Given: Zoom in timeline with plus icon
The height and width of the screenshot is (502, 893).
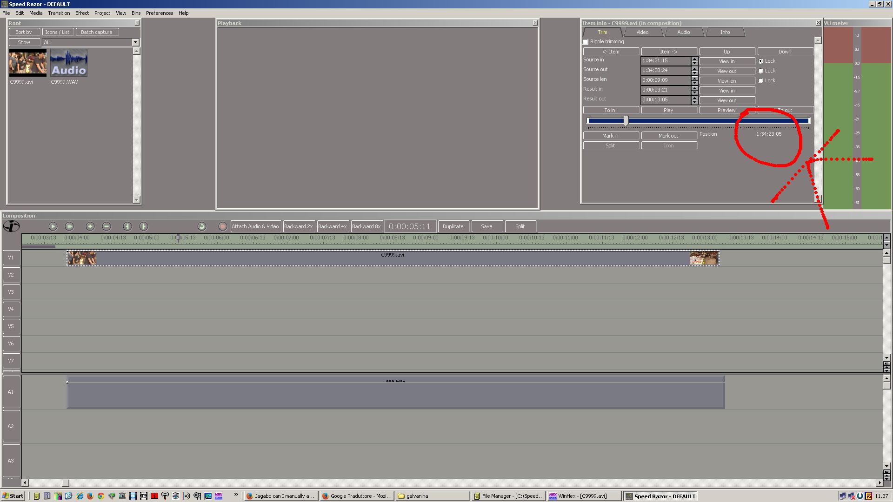Looking at the screenshot, I should (x=90, y=226).
